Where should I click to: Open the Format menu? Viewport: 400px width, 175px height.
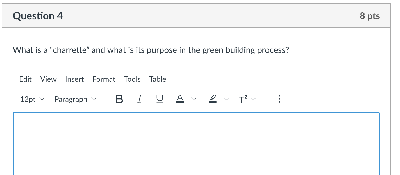tap(104, 79)
